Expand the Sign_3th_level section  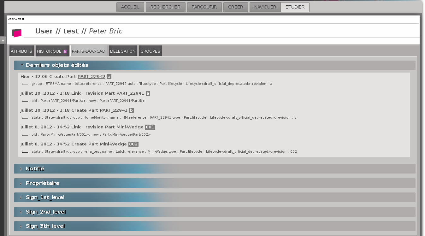coord(215,226)
